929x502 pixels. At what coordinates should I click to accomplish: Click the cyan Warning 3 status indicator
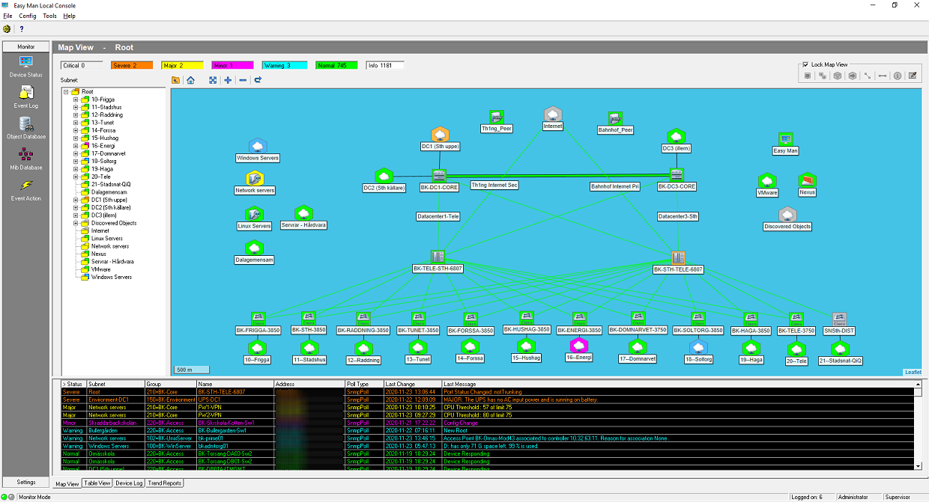coord(285,65)
